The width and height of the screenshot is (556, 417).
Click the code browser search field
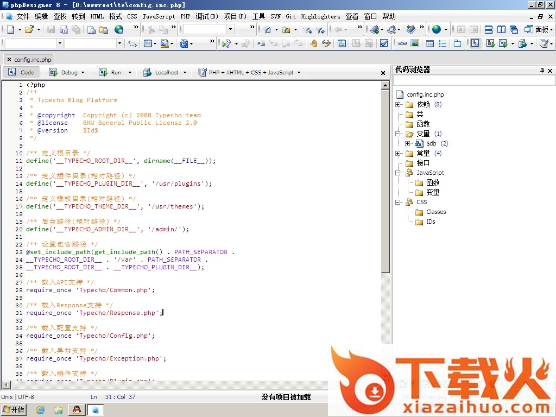[x=473, y=81]
